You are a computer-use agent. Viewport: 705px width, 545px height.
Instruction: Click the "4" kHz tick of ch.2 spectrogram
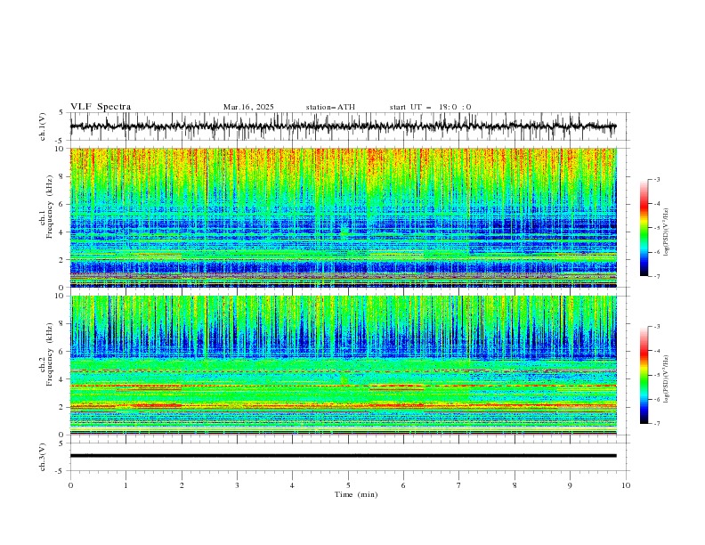[62, 379]
